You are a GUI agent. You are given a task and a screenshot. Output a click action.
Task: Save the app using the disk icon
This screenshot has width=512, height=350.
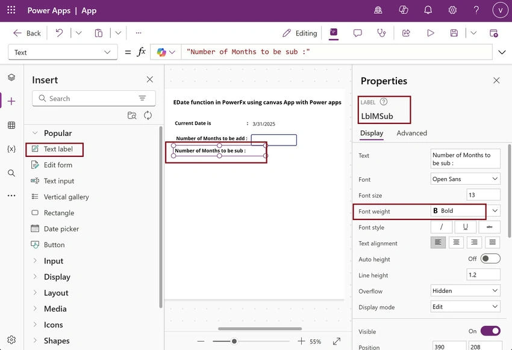pyautogui.click(x=454, y=33)
